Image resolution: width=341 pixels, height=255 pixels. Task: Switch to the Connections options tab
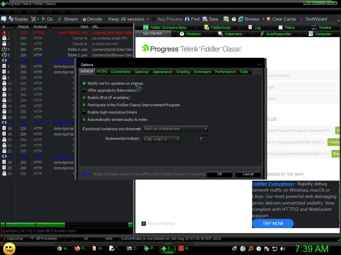(x=121, y=72)
